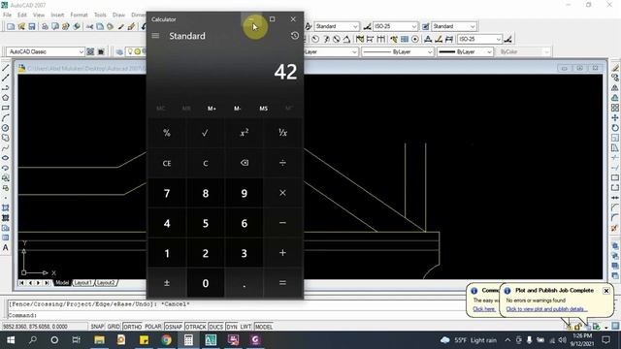Click the reciprocal 1/x key
Image resolution: width=621 pixels, height=349 pixels.
pos(282,133)
